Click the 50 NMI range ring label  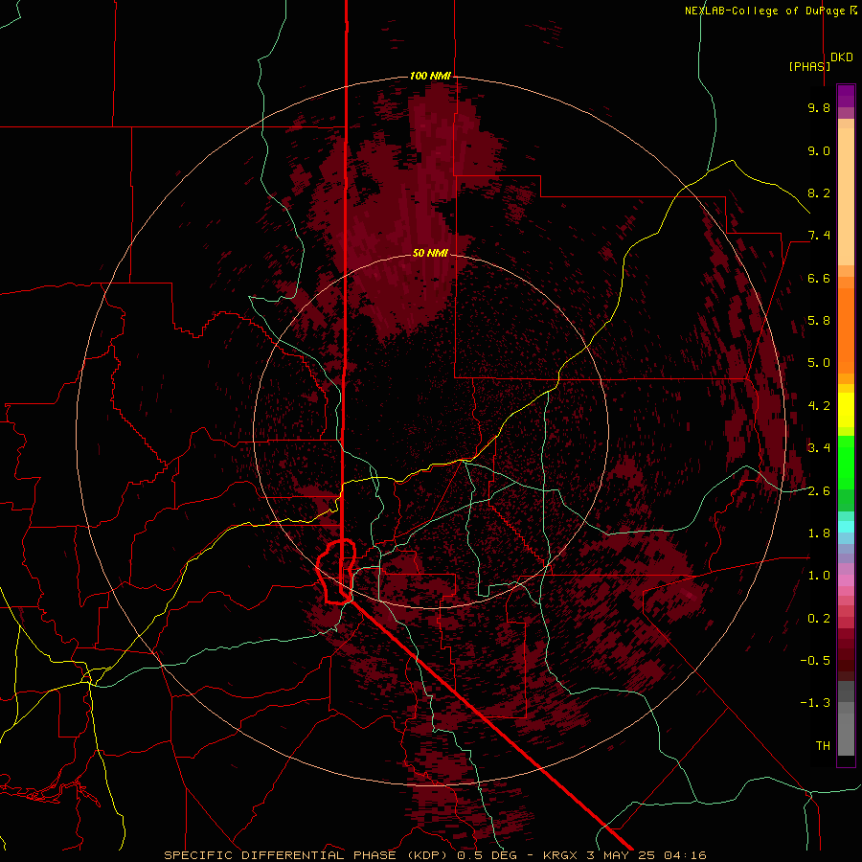click(x=430, y=253)
